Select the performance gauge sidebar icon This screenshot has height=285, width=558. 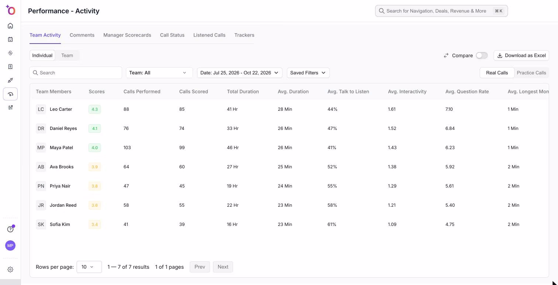point(10,94)
